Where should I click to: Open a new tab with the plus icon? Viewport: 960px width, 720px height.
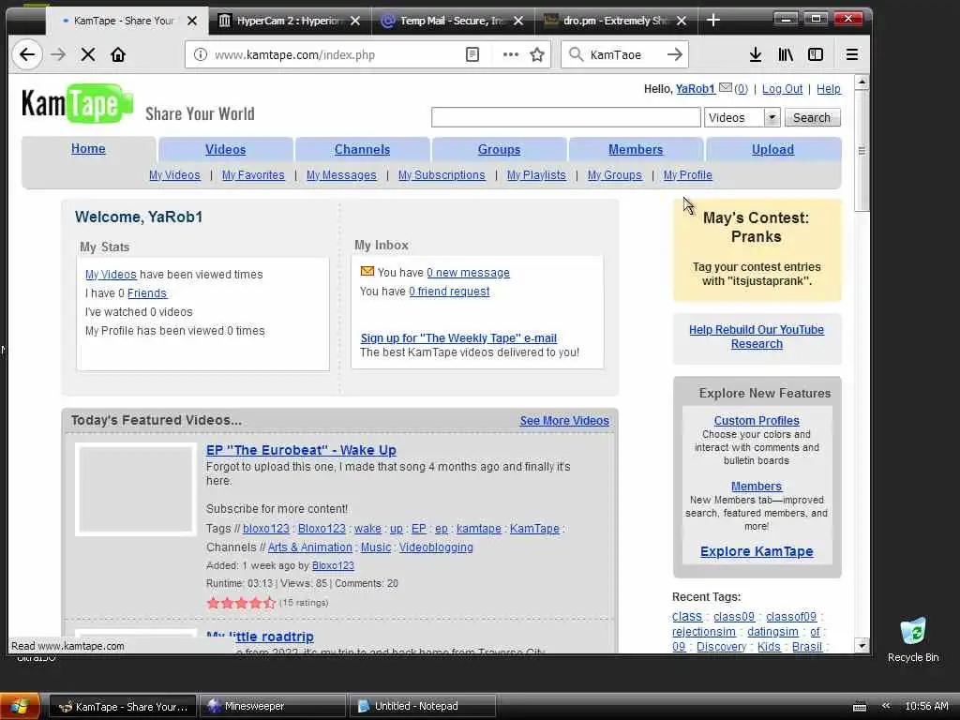713,21
